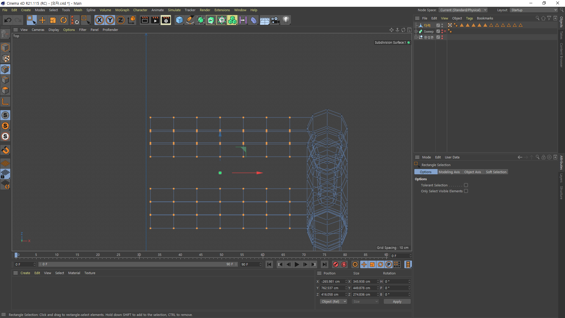Click the Undo arrow icon

pos(8,20)
